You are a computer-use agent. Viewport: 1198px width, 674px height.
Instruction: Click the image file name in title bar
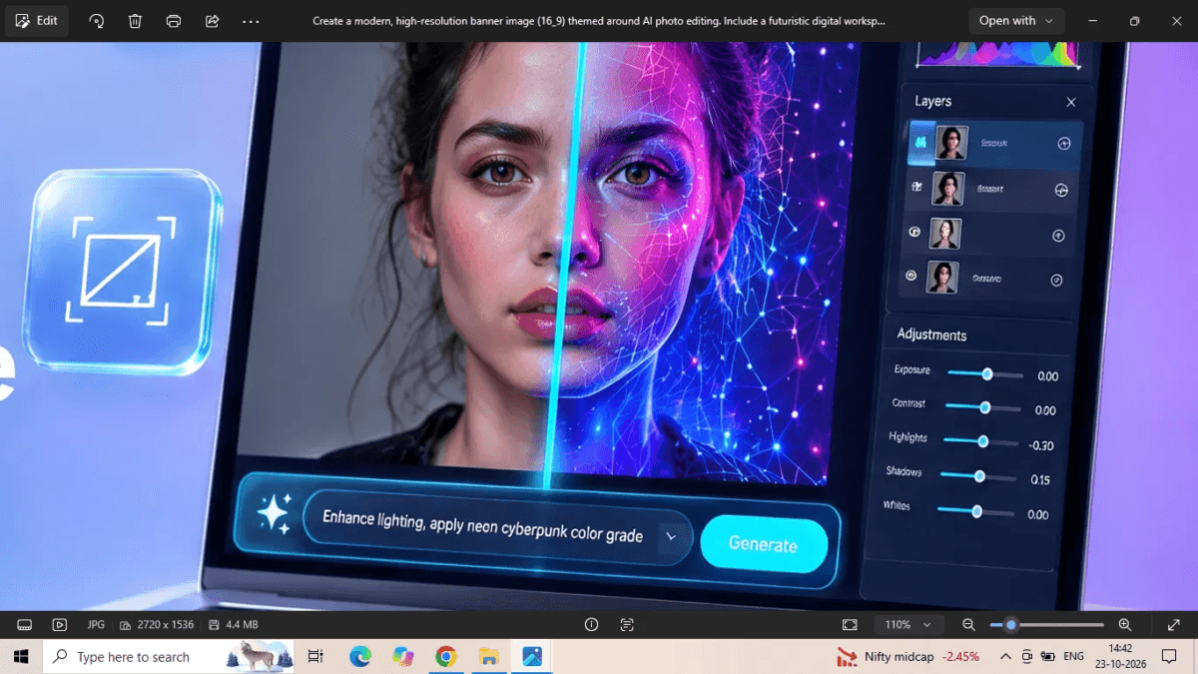pos(599,21)
